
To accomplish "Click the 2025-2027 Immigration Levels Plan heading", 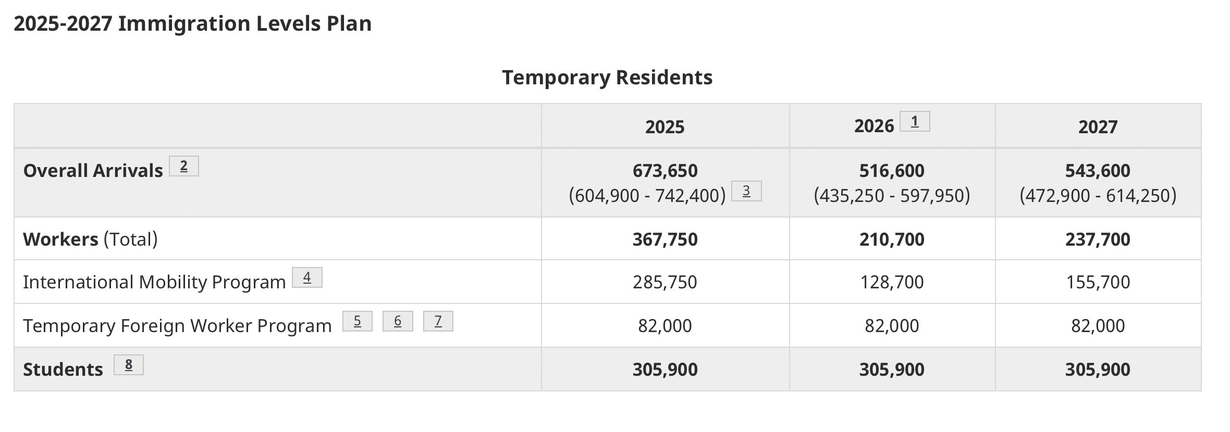I will 193,23.
